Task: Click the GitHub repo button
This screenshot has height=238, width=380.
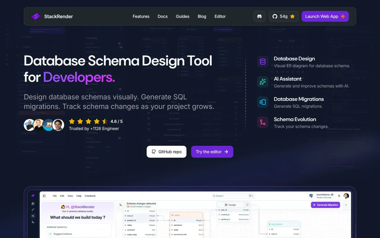Action: click(167, 152)
